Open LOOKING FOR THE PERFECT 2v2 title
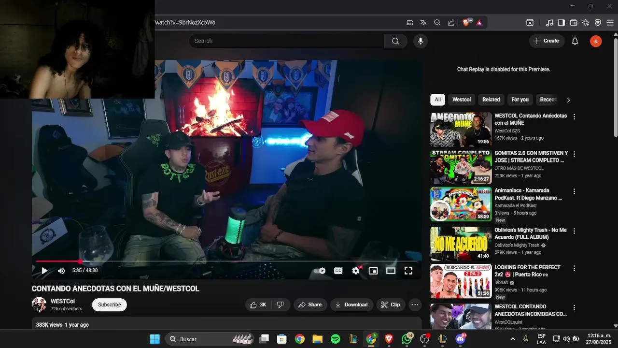The width and height of the screenshot is (618, 348). [x=528, y=271]
